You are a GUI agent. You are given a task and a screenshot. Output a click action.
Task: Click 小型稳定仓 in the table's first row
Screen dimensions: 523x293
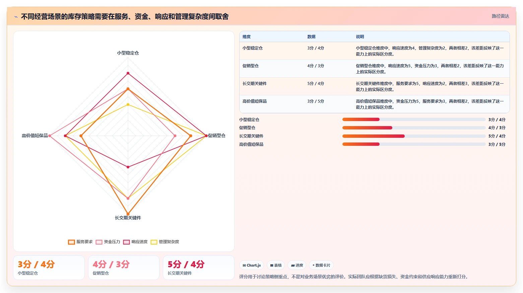tap(253, 48)
